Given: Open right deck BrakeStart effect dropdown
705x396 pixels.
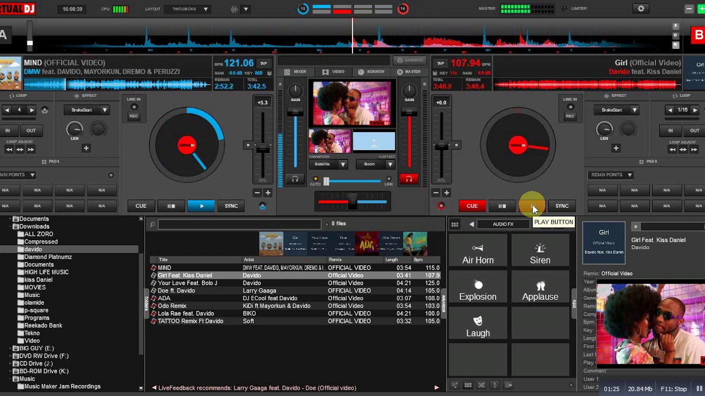Looking at the screenshot, I should [x=616, y=110].
